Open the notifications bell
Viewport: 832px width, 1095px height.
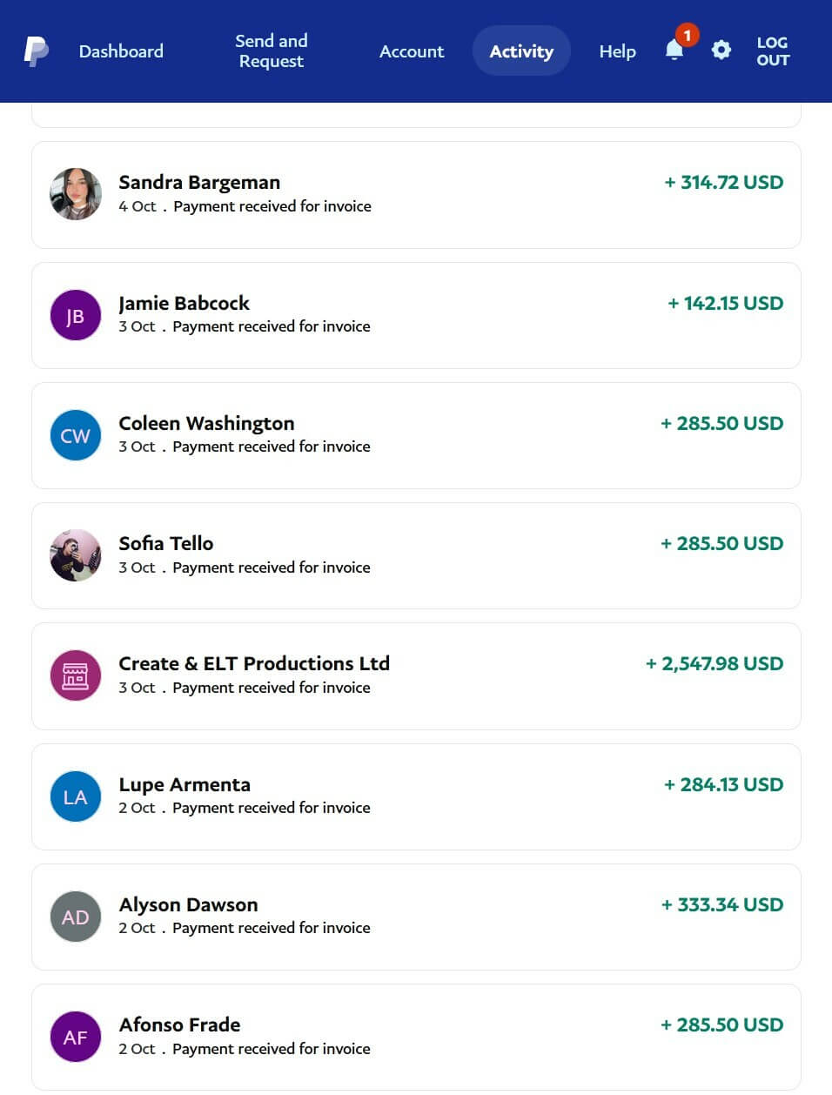[674, 50]
